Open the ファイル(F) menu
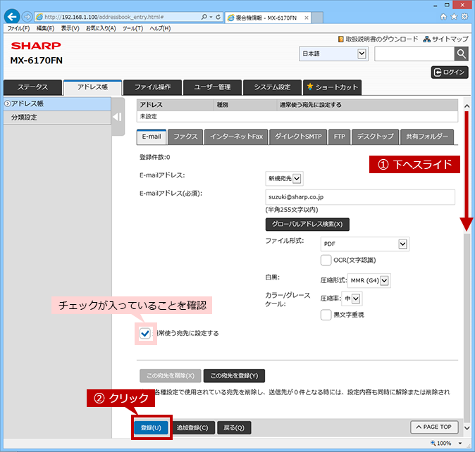The image size is (475, 452). tap(18, 28)
